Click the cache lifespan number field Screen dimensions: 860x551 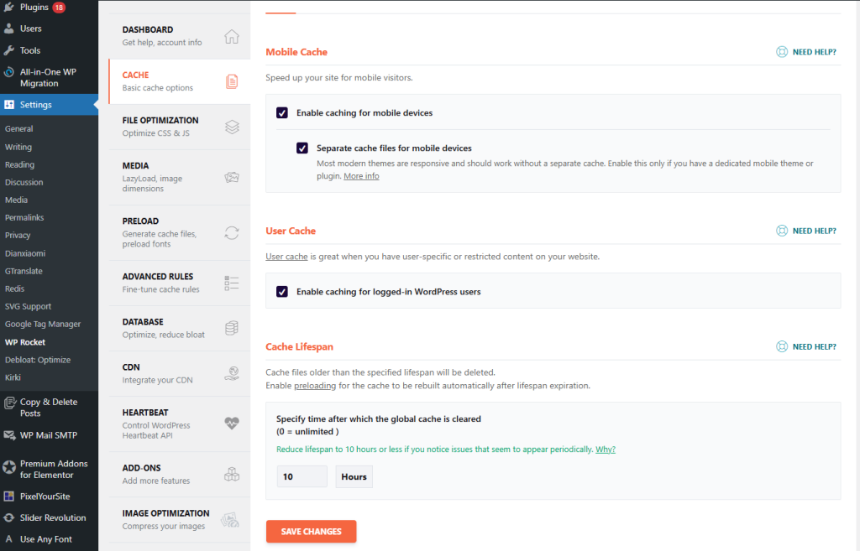point(302,476)
